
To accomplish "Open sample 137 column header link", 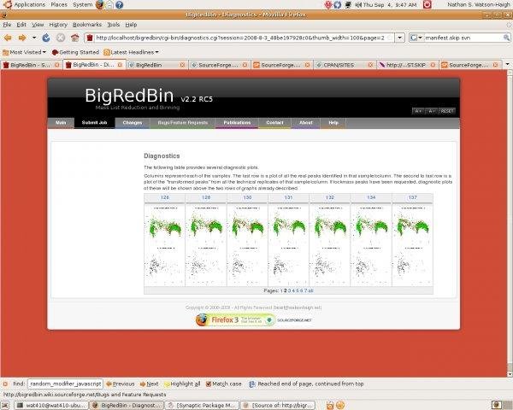I will (x=413, y=197).
